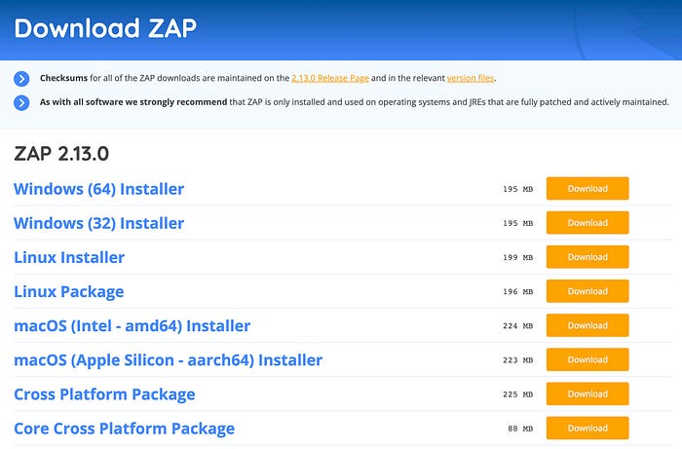Download the Cross Platform Package
This screenshot has width=682, height=449.
pyautogui.click(x=587, y=394)
